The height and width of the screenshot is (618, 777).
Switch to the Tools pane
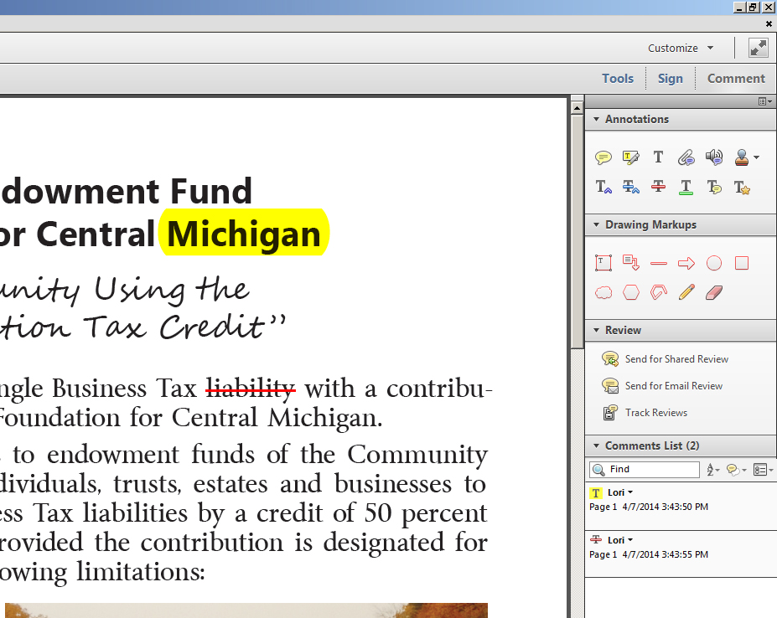[617, 79]
